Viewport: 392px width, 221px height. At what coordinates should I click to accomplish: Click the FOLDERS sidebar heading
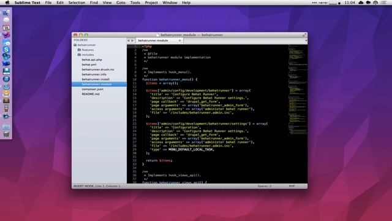80,40
